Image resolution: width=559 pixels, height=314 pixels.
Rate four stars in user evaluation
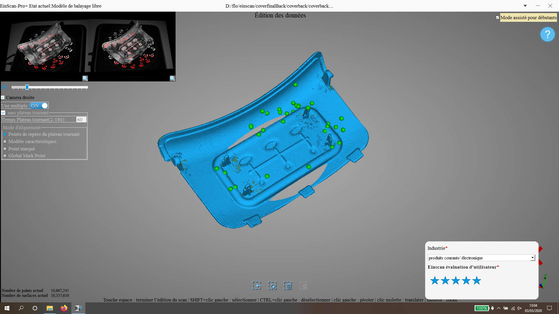coord(466,281)
